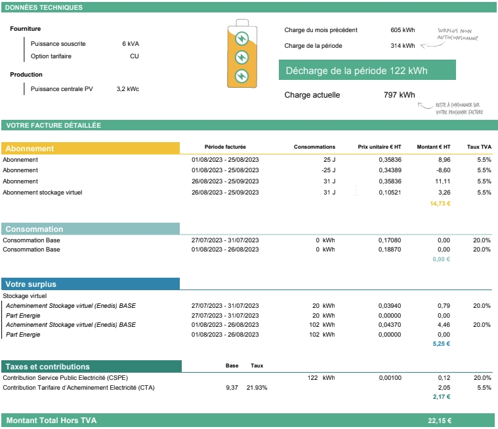498x429 pixels.
Task: Click the 'Montant Total Hors TVA' bar label
Action: 51,420
